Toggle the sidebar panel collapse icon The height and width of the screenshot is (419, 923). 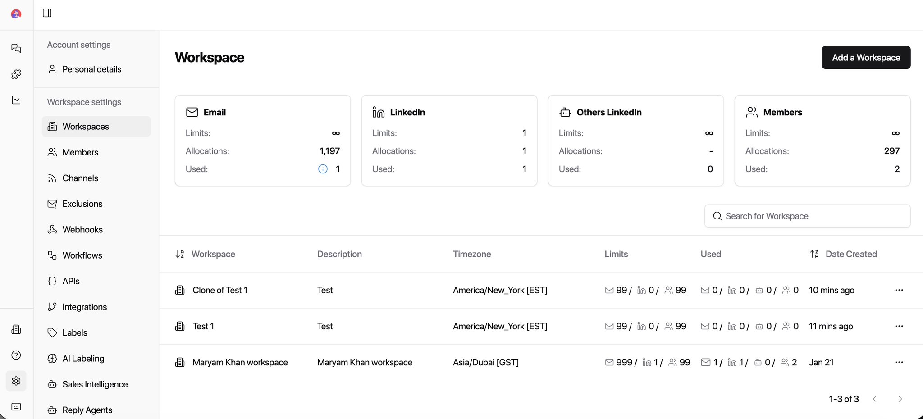pos(47,13)
